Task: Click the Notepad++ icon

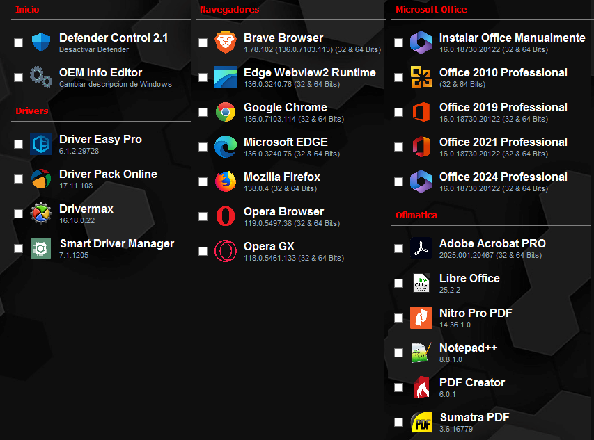Action: 421,352
